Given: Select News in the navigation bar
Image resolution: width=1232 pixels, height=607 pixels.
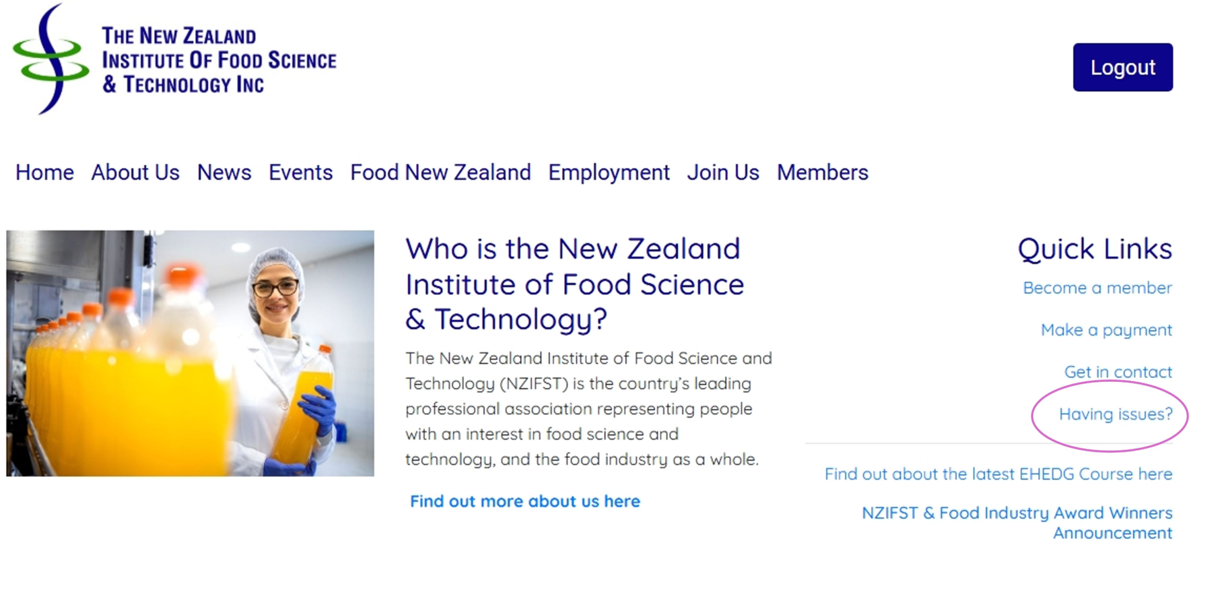Looking at the screenshot, I should [x=224, y=173].
